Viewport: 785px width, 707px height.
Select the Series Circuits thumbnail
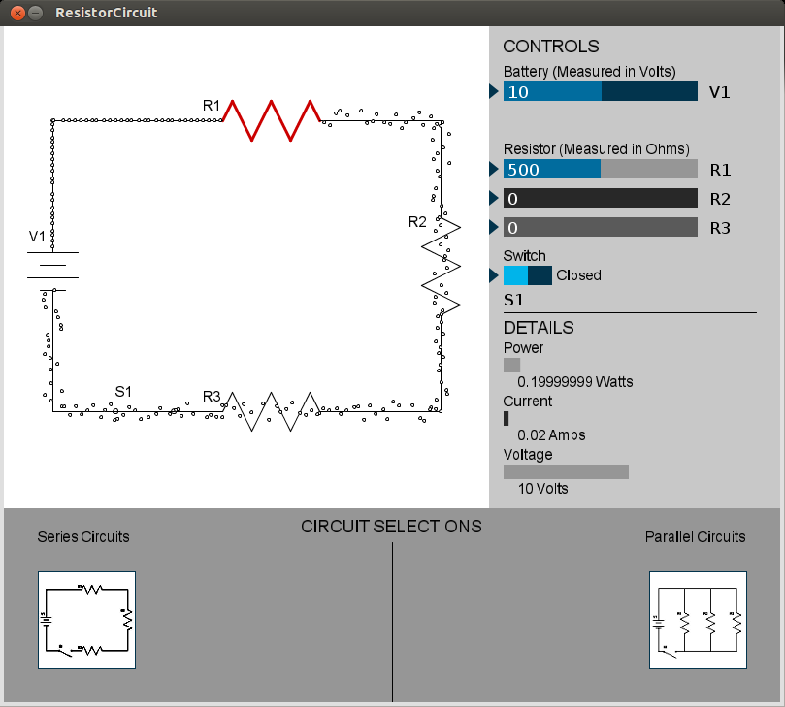(x=86, y=620)
